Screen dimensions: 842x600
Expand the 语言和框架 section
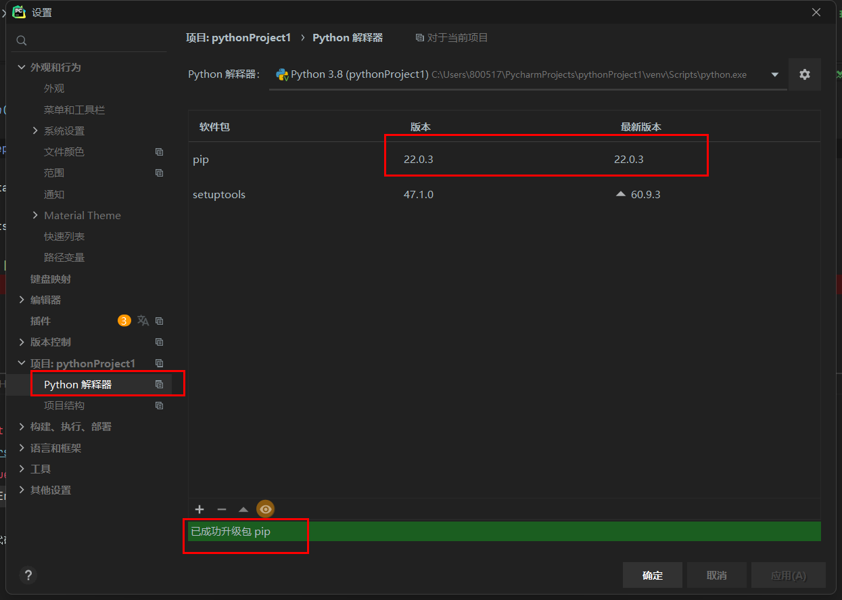pos(22,448)
